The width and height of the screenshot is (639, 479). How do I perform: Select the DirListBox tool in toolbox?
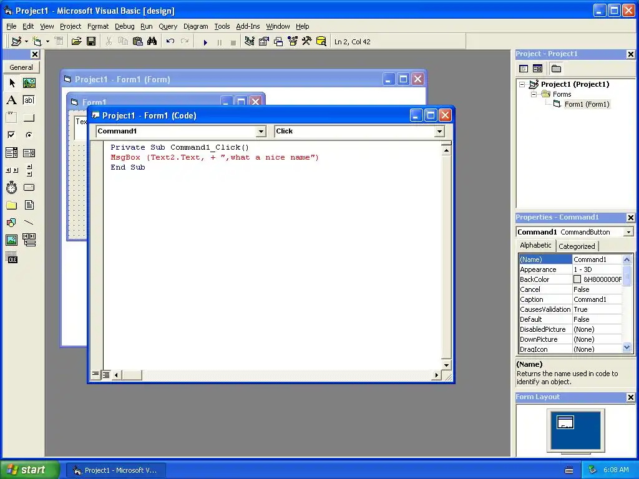click(x=12, y=205)
